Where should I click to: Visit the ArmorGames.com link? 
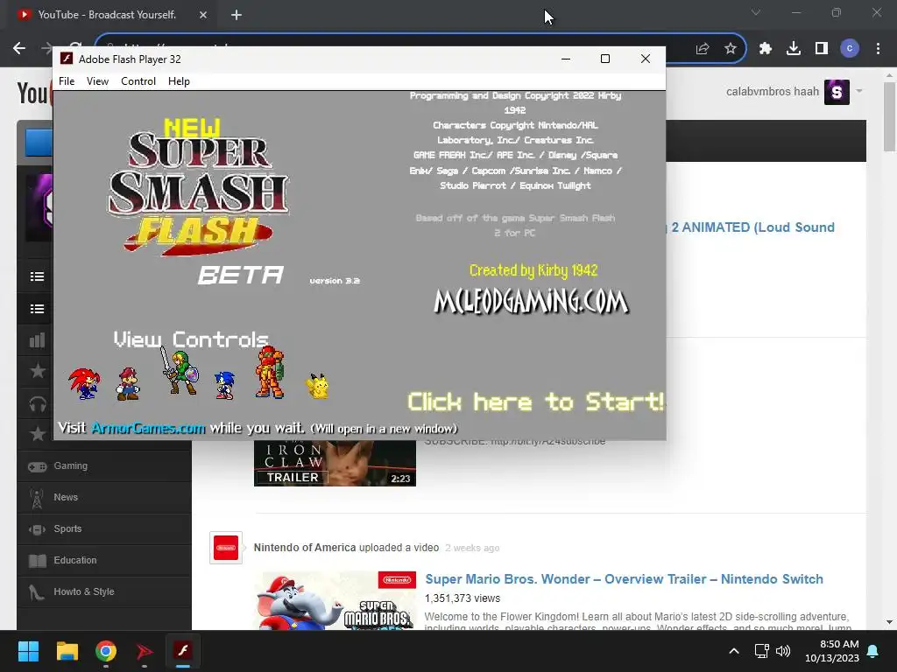pyautogui.click(x=148, y=428)
